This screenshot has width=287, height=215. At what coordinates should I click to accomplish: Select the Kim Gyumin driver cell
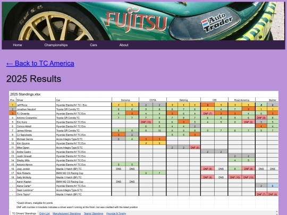tap(36, 143)
